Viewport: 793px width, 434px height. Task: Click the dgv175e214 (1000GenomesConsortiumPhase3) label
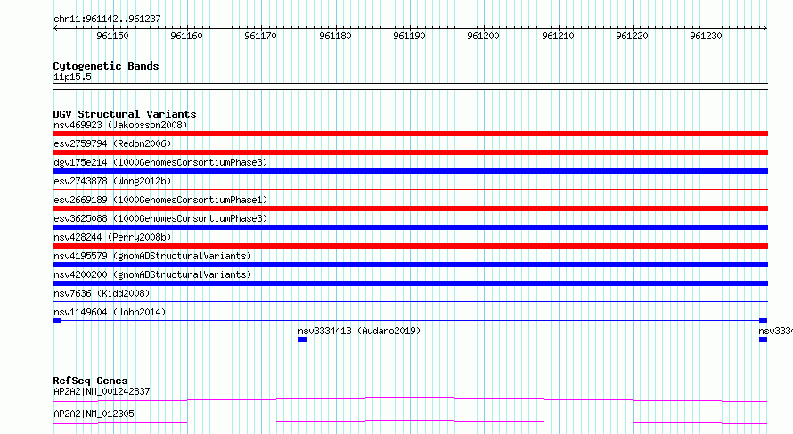(x=160, y=162)
